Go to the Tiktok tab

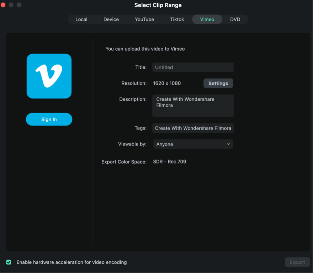[177, 19]
